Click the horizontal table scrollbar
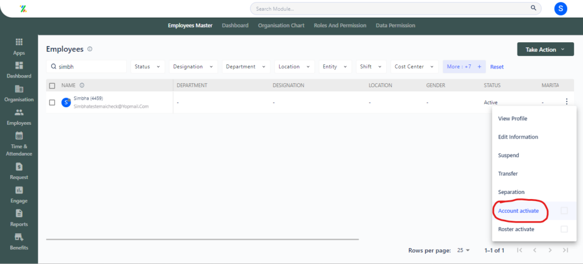The height and width of the screenshot is (264, 583). [202, 239]
